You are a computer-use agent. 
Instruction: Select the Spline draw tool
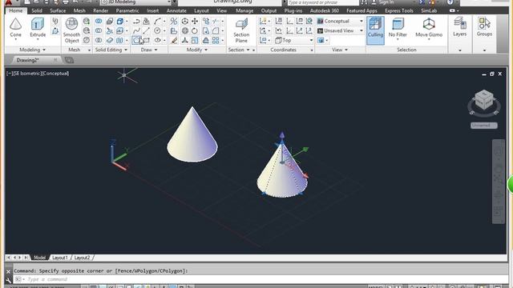[x=136, y=30]
